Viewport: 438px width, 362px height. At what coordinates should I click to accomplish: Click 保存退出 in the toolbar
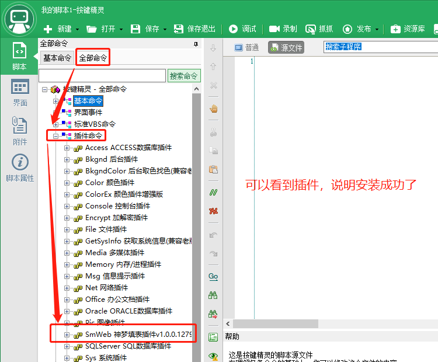pos(194,29)
